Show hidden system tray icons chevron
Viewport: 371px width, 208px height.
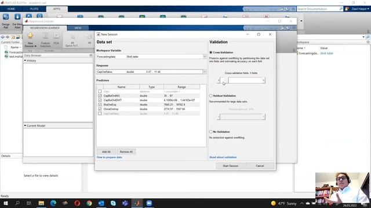click(302, 203)
